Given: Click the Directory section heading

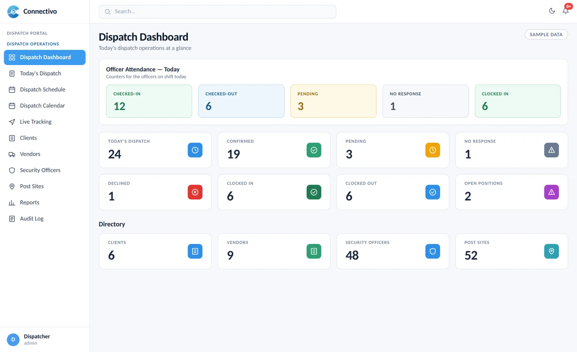Looking at the screenshot, I should pyautogui.click(x=112, y=224).
